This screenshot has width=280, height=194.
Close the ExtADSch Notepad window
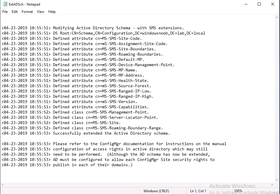[272, 4]
